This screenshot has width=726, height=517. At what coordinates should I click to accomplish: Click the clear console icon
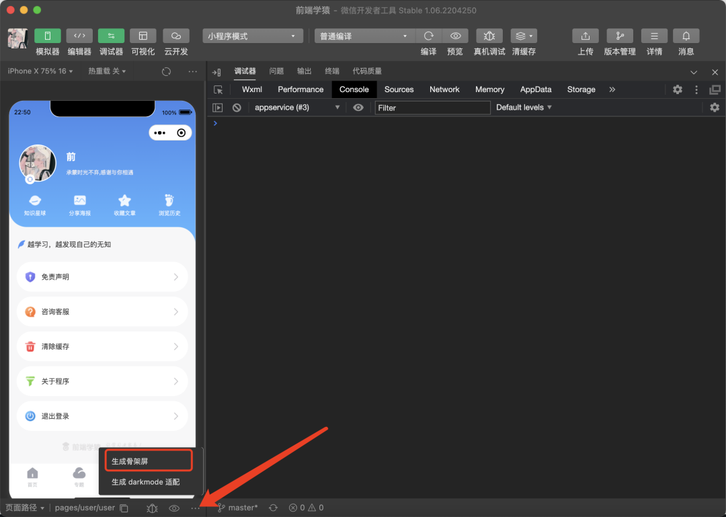[237, 108]
